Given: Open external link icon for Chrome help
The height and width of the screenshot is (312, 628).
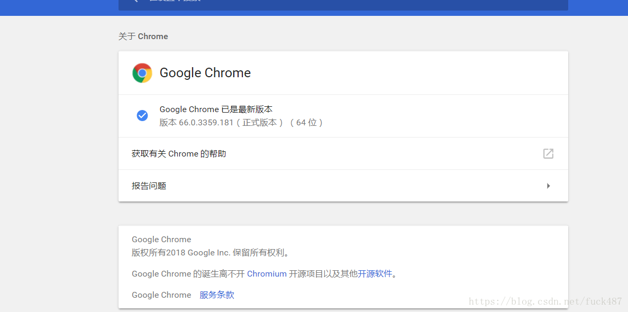Looking at the screenshot, I should tap(548, 153).
